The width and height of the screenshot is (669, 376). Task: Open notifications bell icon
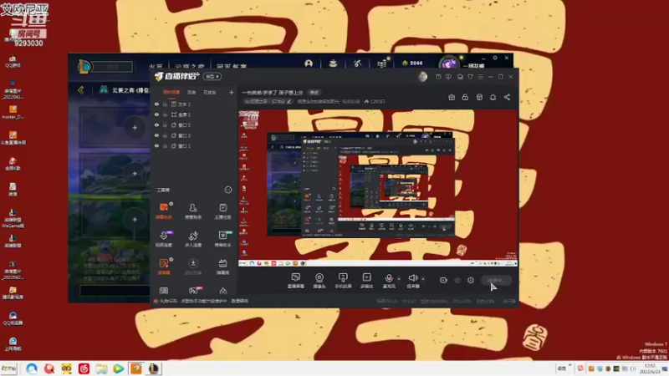click(x=493, y=97)
